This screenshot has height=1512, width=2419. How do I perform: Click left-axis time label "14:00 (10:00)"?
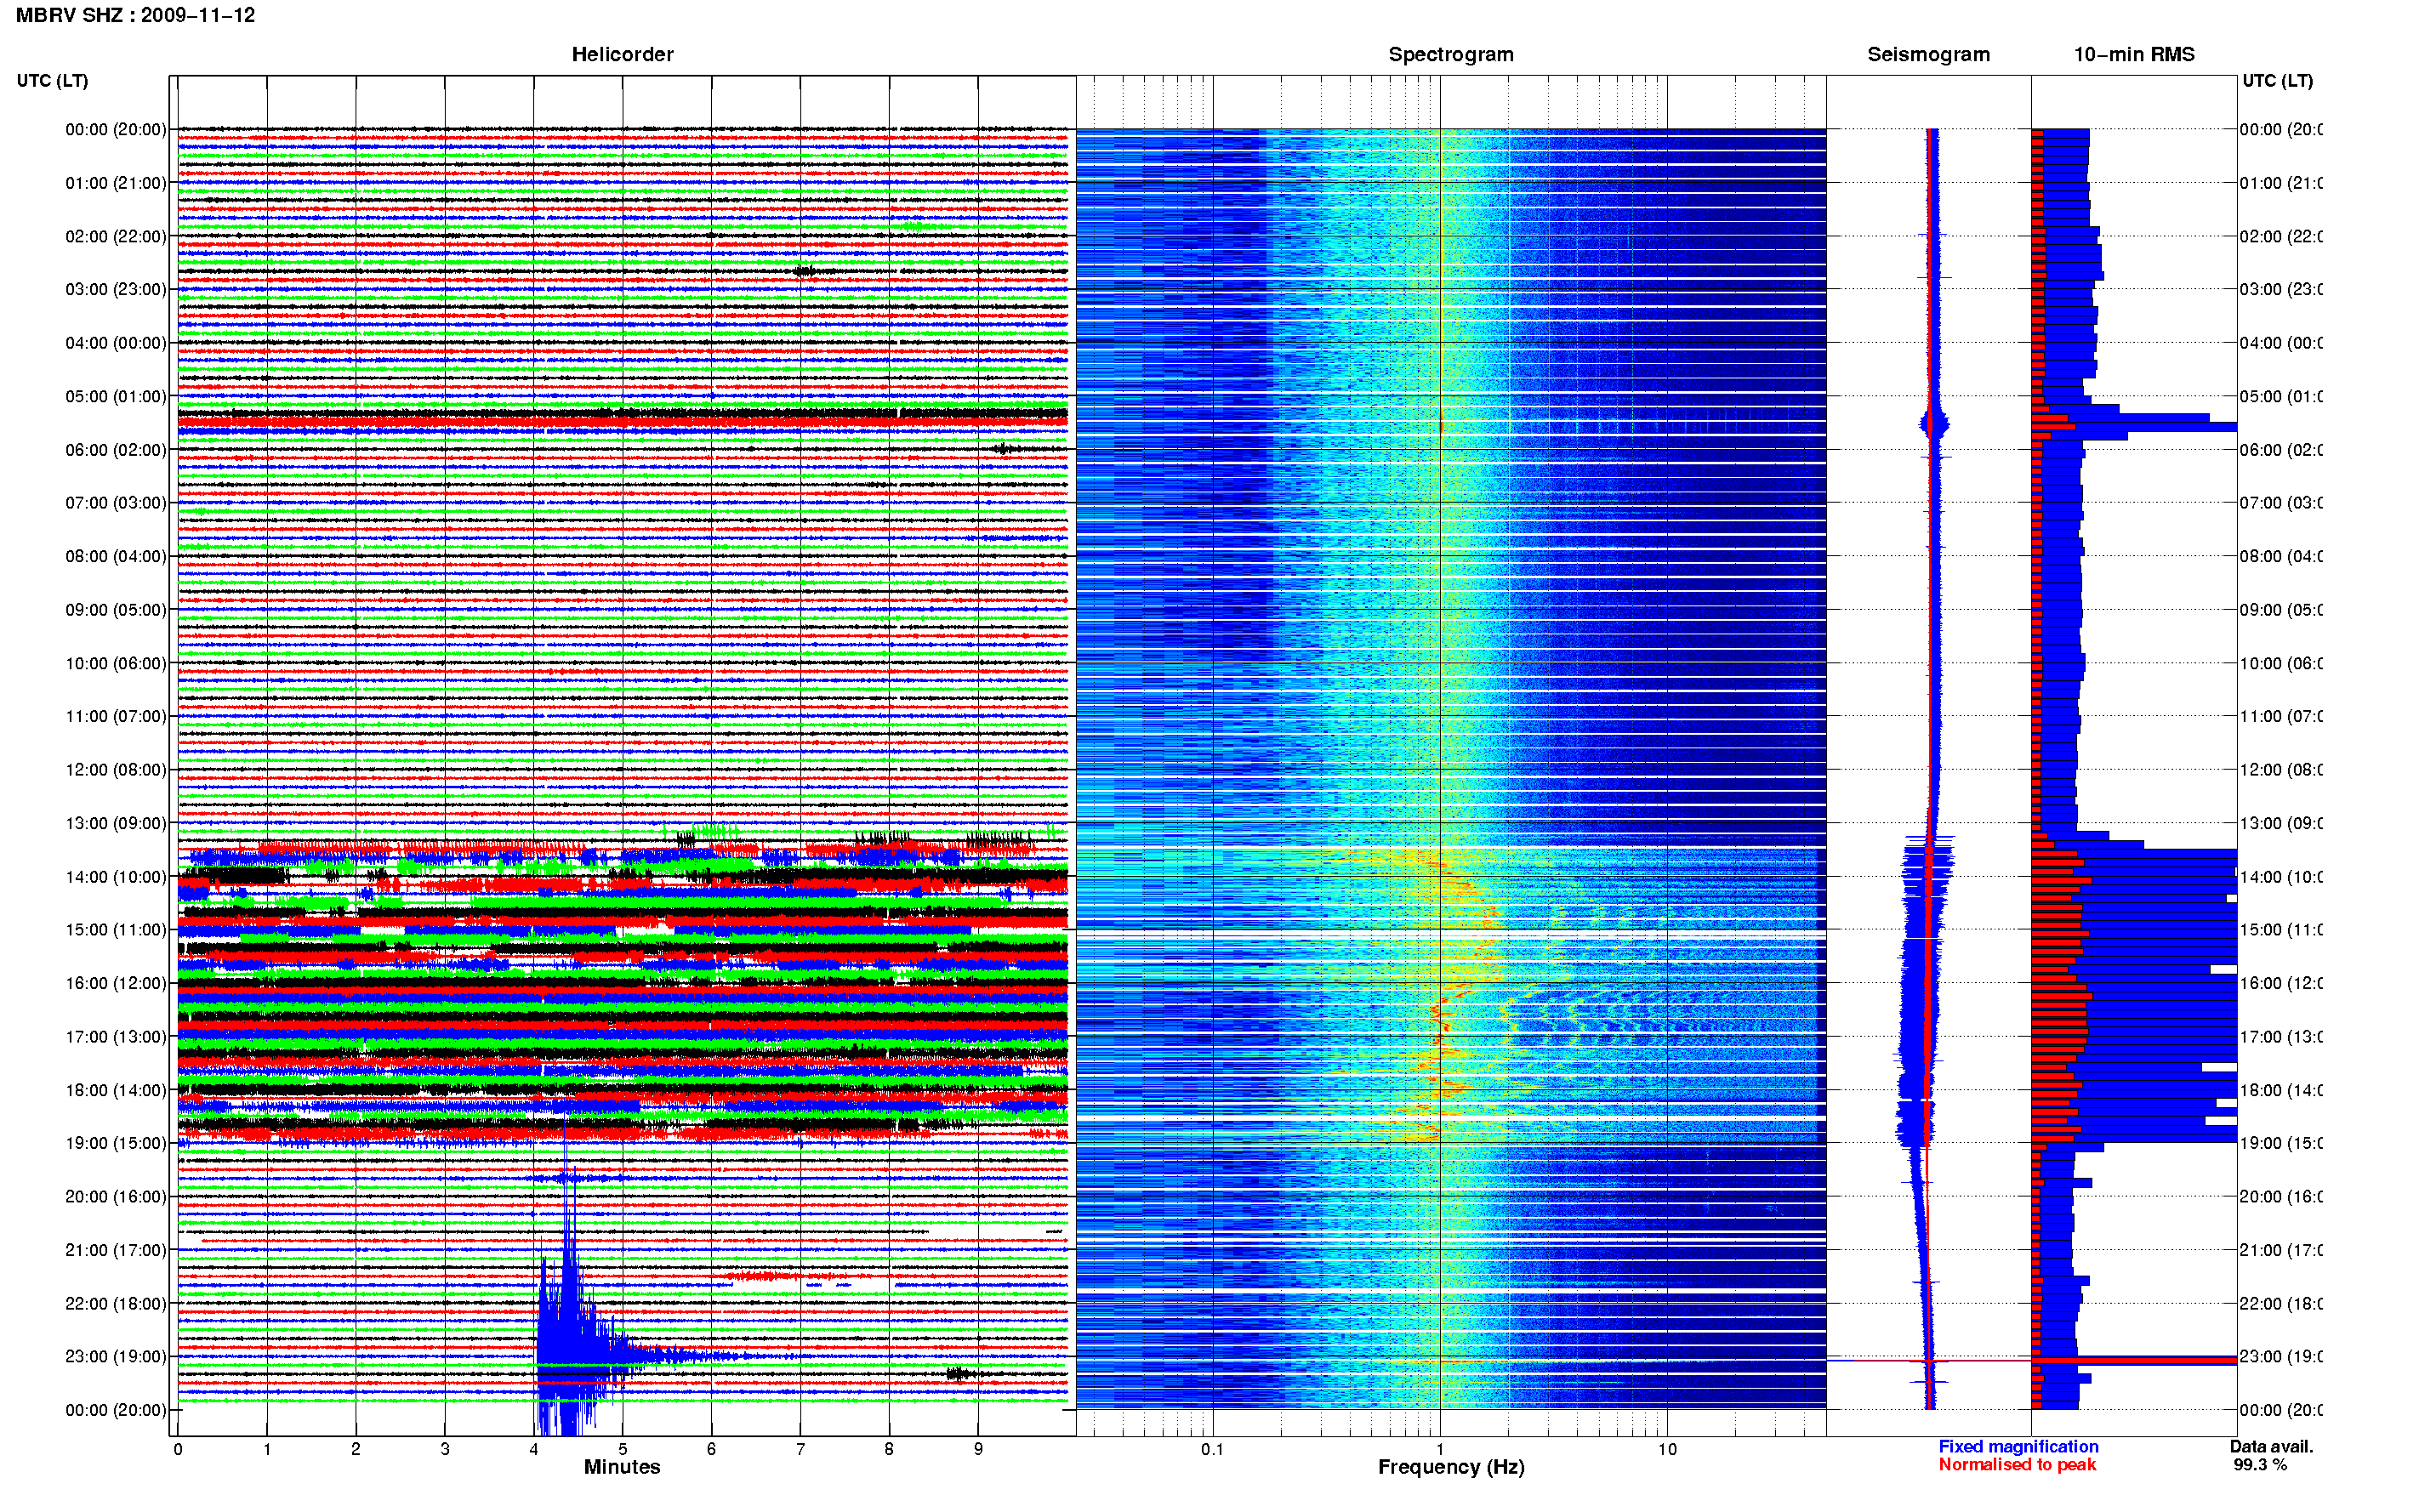point(116,877)
